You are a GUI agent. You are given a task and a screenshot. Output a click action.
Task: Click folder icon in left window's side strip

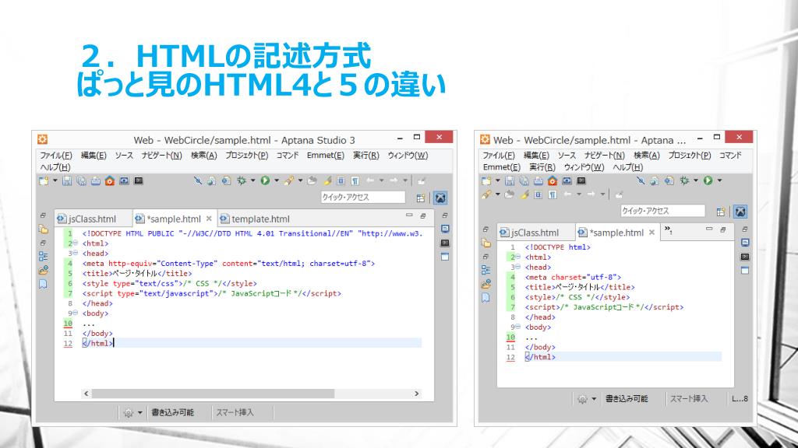click(44, 229)
